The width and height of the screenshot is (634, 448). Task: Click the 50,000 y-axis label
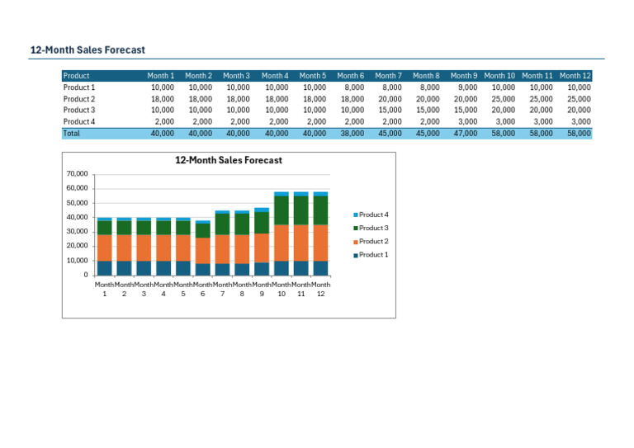pos(77,203)
